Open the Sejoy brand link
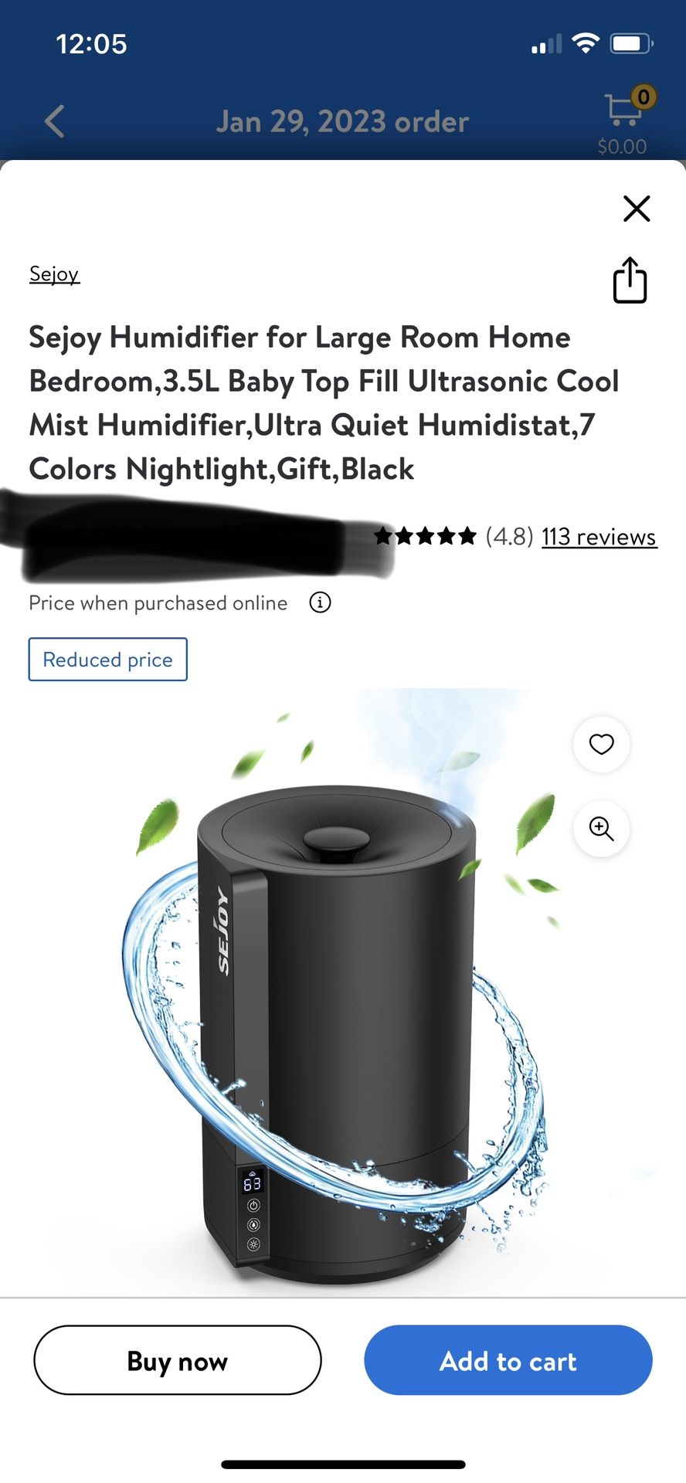686x1483 pixels. coord(54,274)
